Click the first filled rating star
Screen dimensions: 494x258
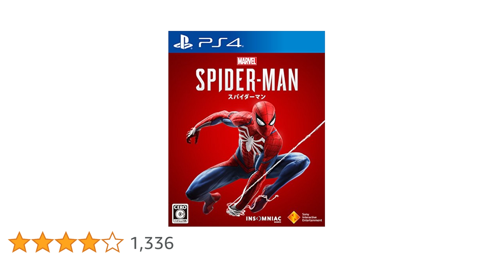(x=19, y=242)
